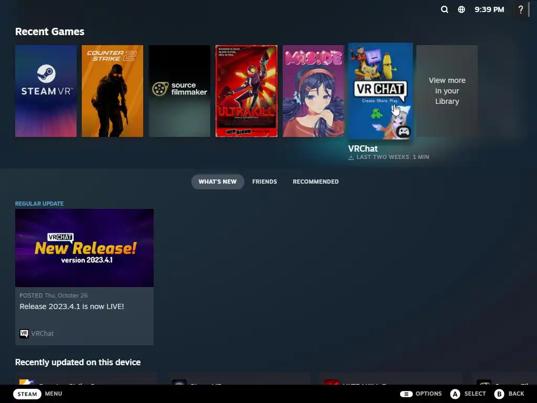Viewport: 537px width, 403px height.
Task: Click the SELECT footer label
Action: (x=475, y=394)
